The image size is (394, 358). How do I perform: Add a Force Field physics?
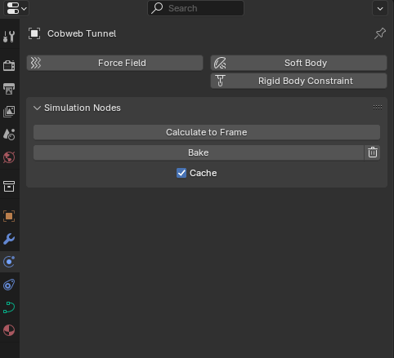coord(114,63)
